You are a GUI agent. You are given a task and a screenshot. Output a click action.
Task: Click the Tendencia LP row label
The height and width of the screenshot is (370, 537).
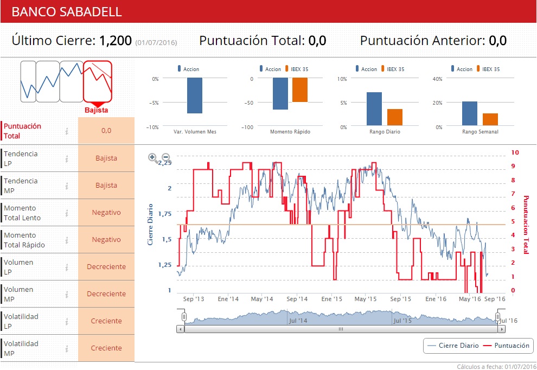21,158
